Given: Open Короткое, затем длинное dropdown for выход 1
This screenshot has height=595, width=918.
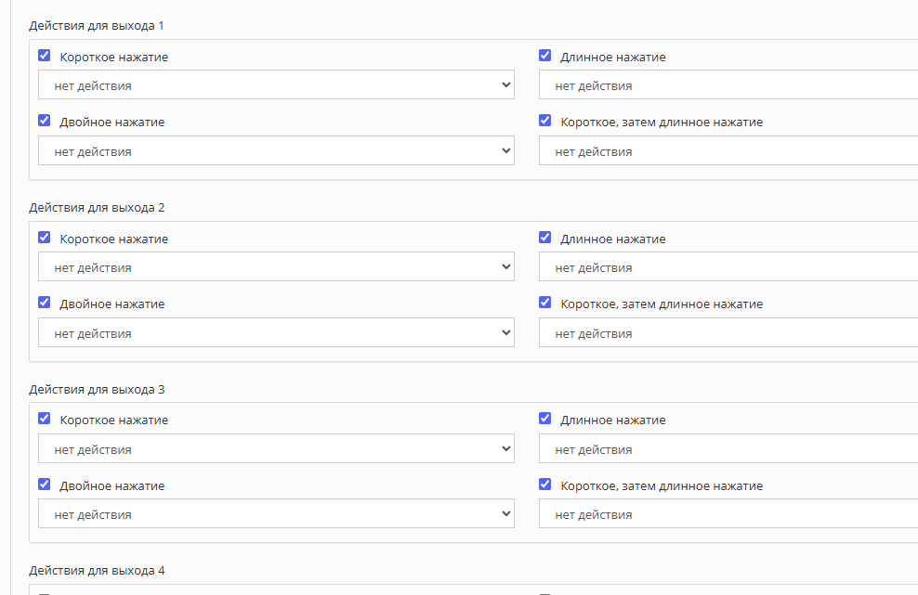Looking at the screenshot, I should (728, 150).
